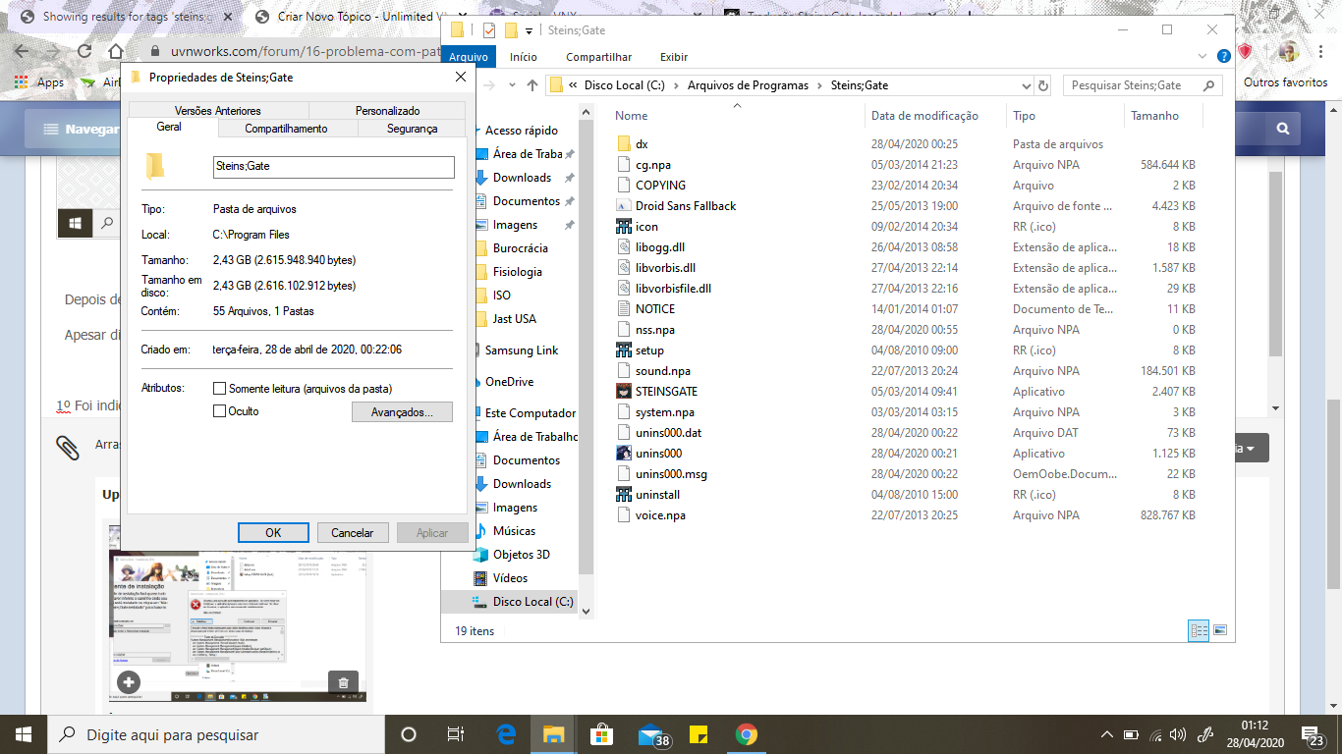Open Task View in the taskbar

point(456,734)
